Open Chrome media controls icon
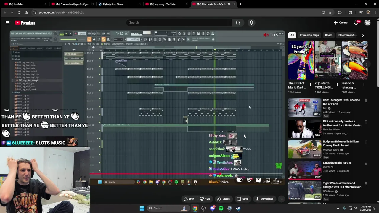The height and width of the screenshot is (213, 379). pos(361,12)
